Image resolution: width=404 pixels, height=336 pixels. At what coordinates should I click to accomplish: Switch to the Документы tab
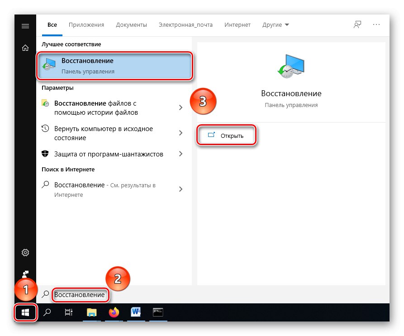pyautogui.click(x=131, y=25)
